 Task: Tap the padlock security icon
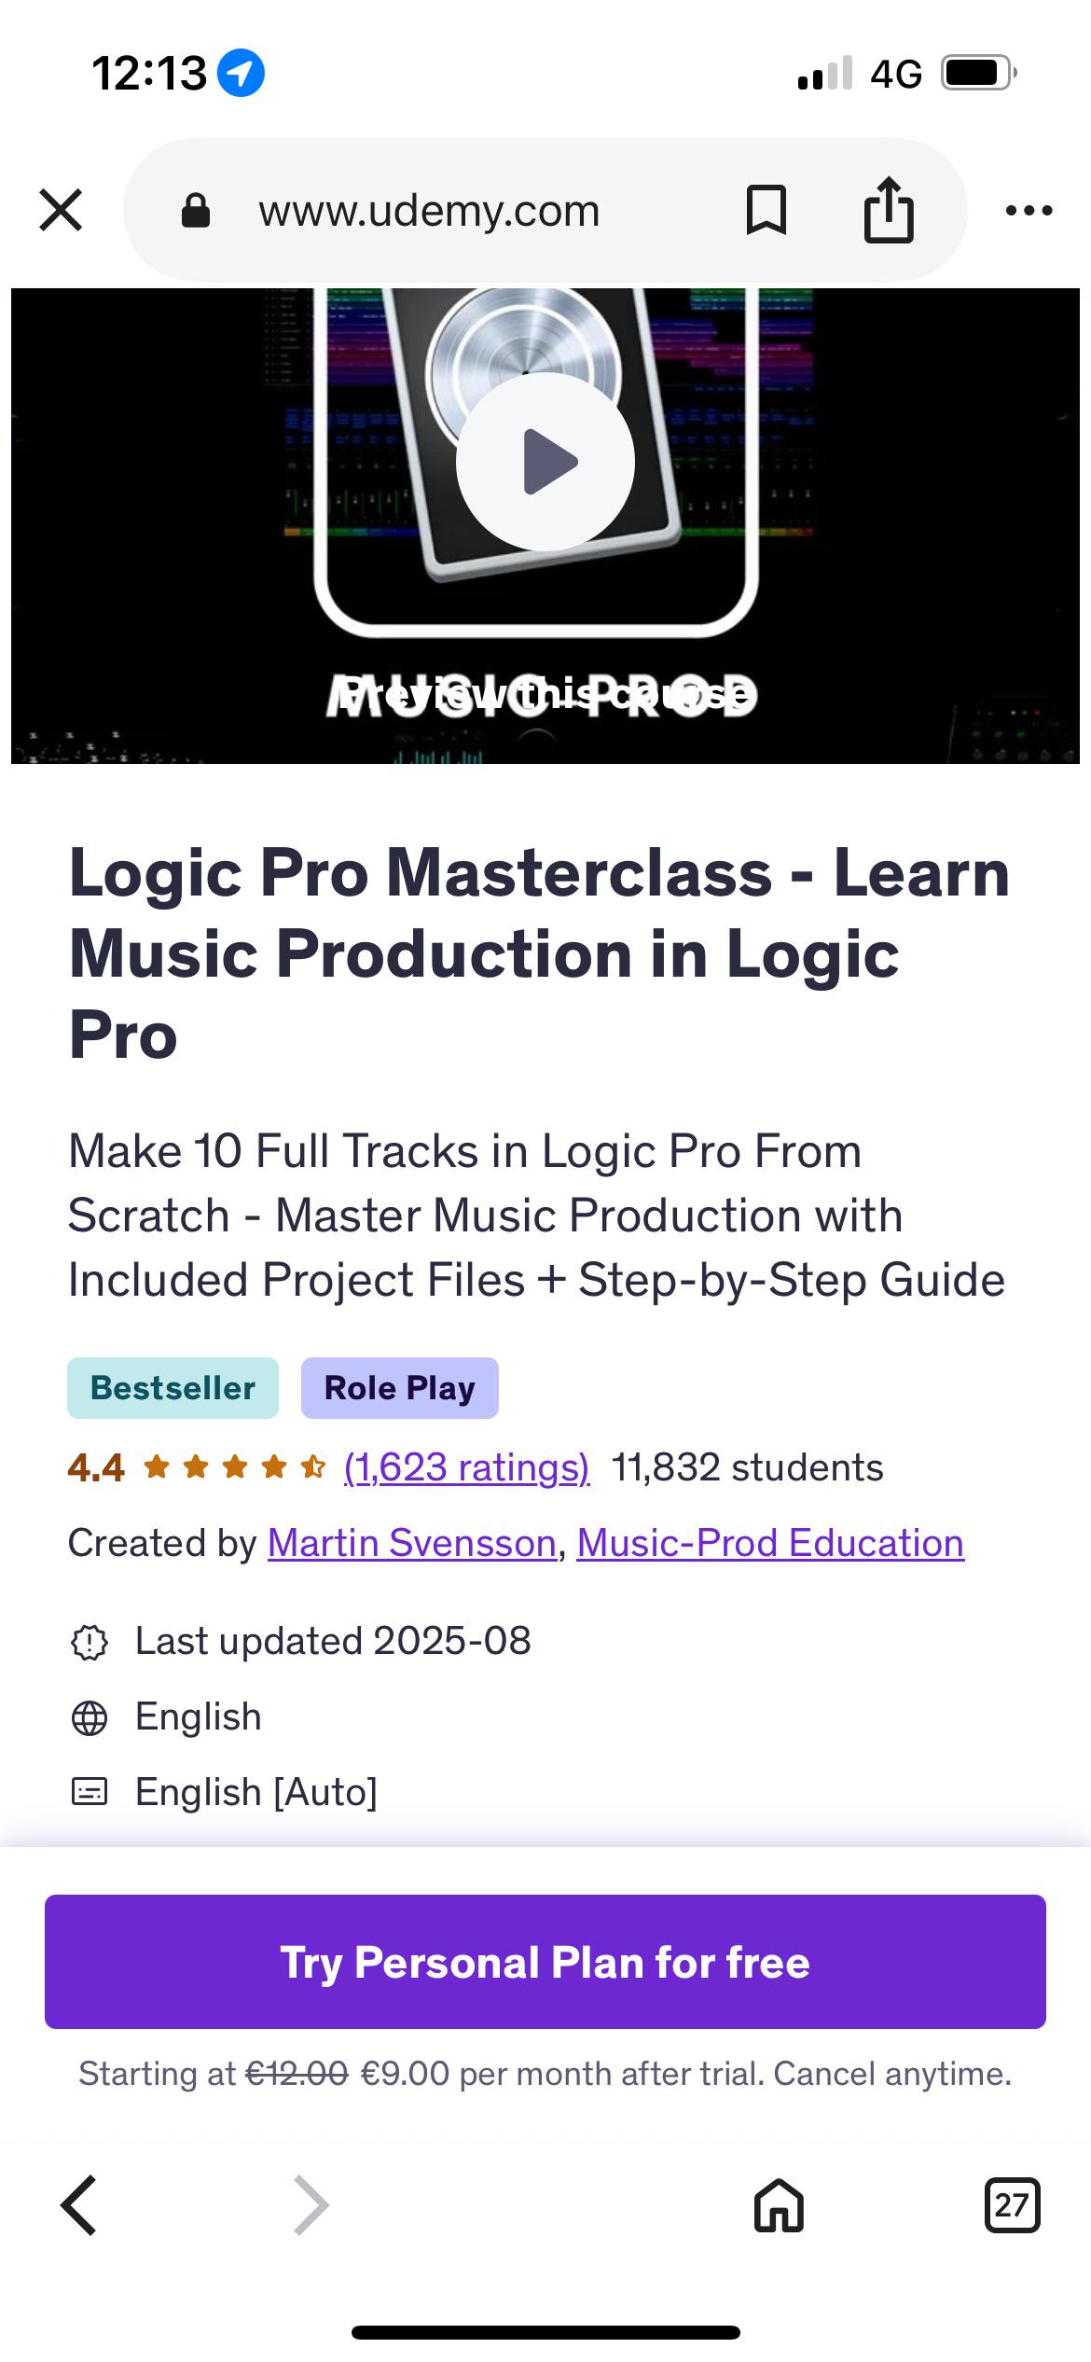click(196, 211)
